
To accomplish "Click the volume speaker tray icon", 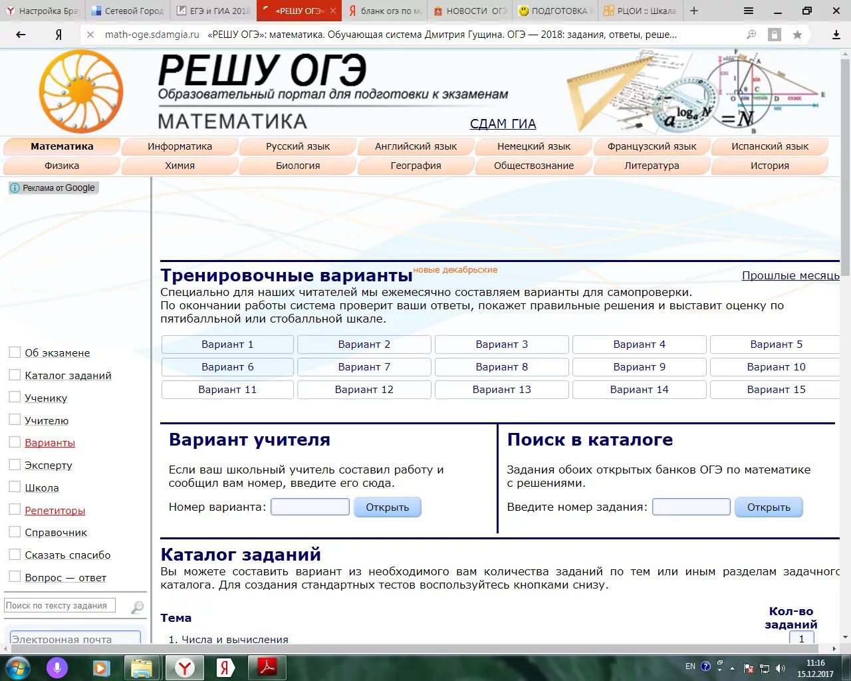I will point(781,668).
